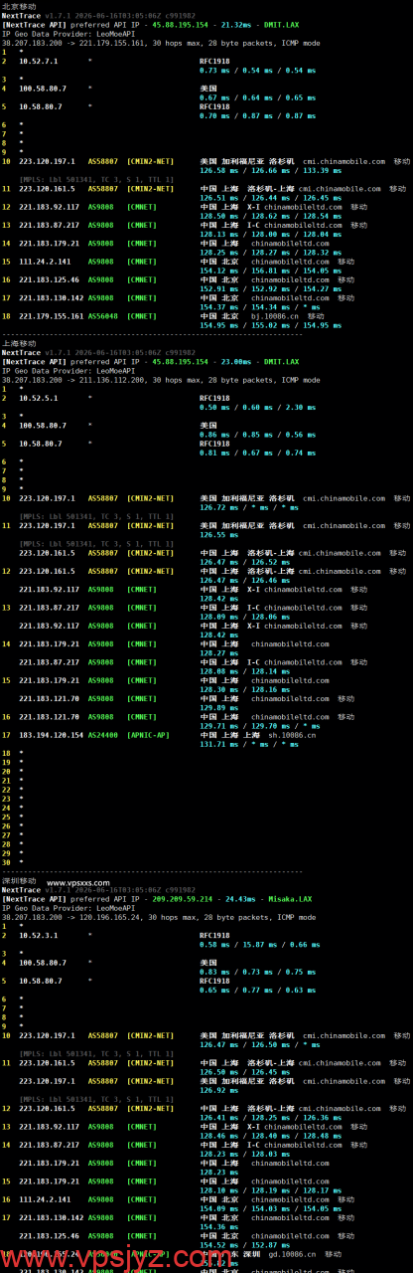Click the [APNIC-AP] network tag
The image size is (413, 1273).
click(148, 735)
